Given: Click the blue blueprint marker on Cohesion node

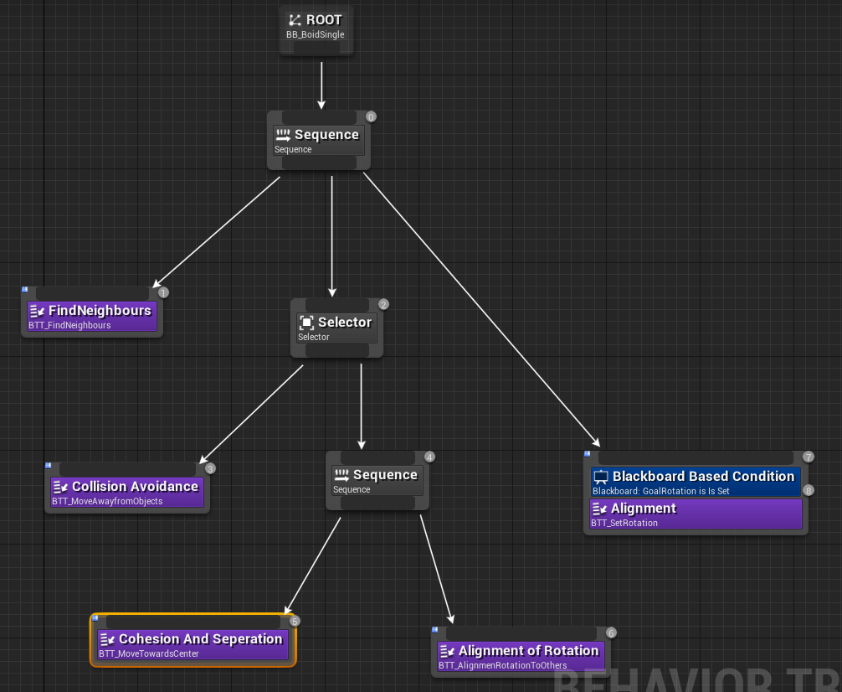Looking at the screenshot, I should 95,617.
